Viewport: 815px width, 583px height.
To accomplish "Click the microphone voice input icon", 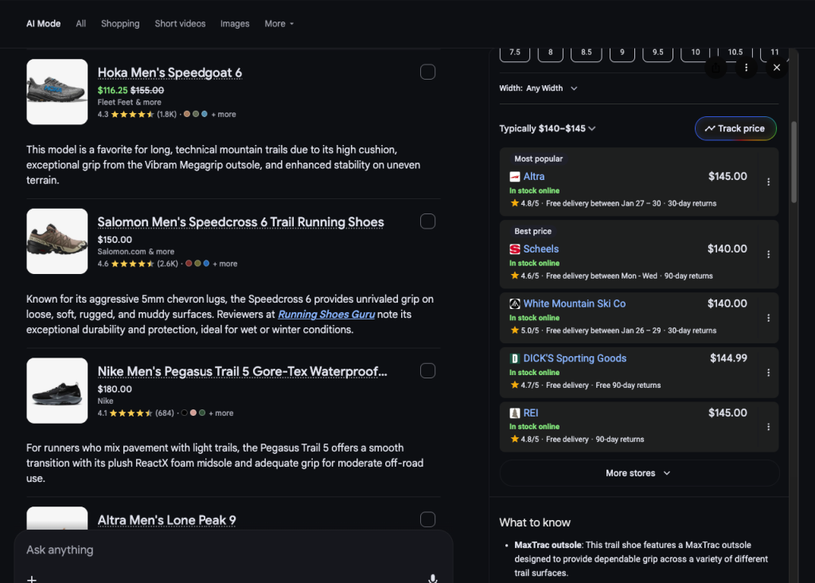I will pyautogui.click(x=432, y=578).
